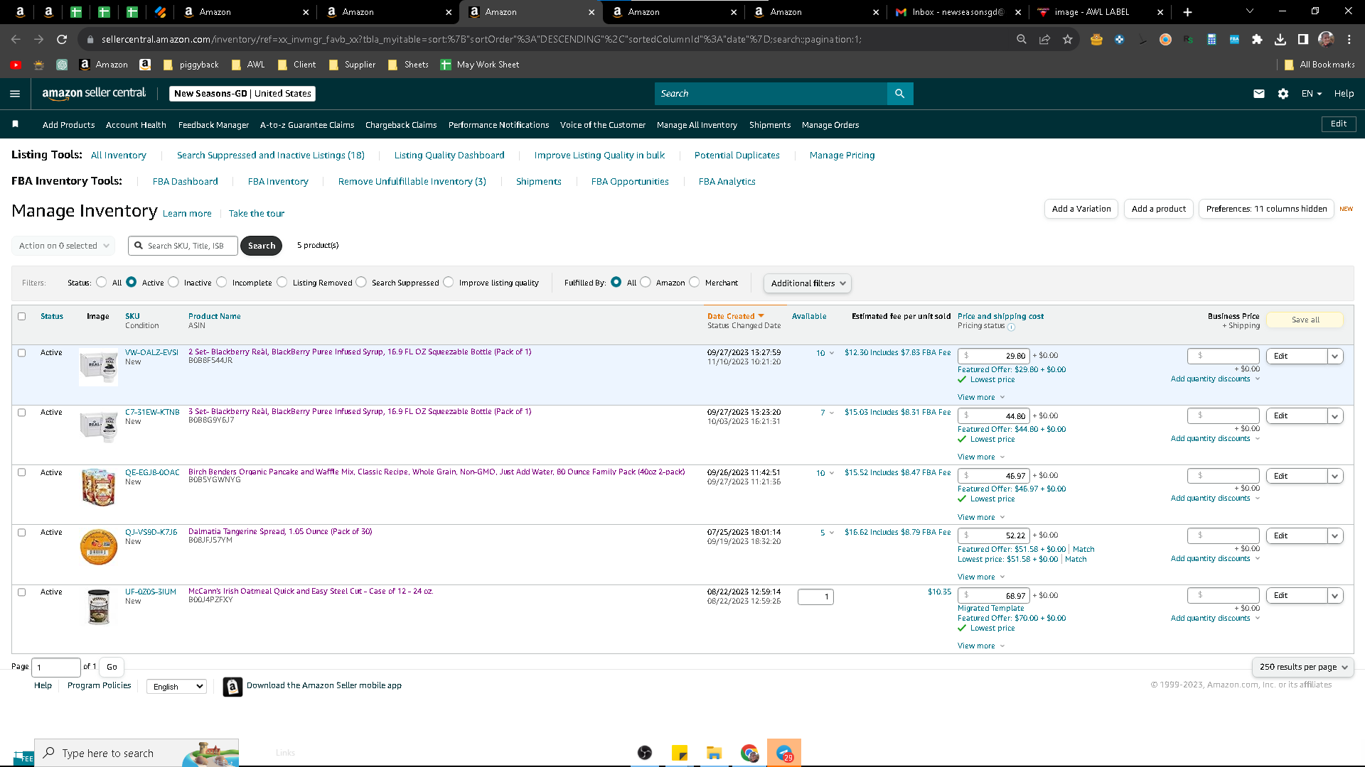Open Feedback Manager menu item
Screen dimensions: 1365x767
[213, 125]
